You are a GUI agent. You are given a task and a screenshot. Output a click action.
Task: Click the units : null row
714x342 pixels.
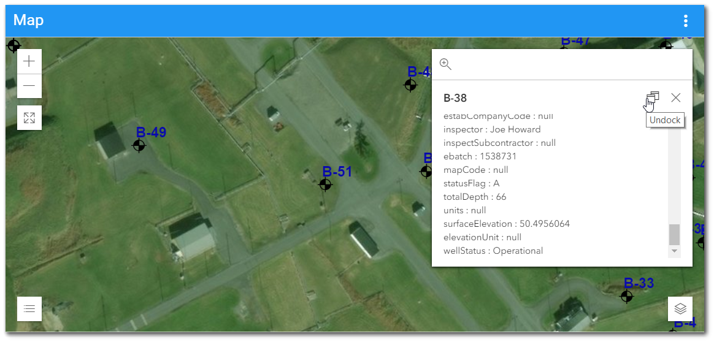point(465,211)
